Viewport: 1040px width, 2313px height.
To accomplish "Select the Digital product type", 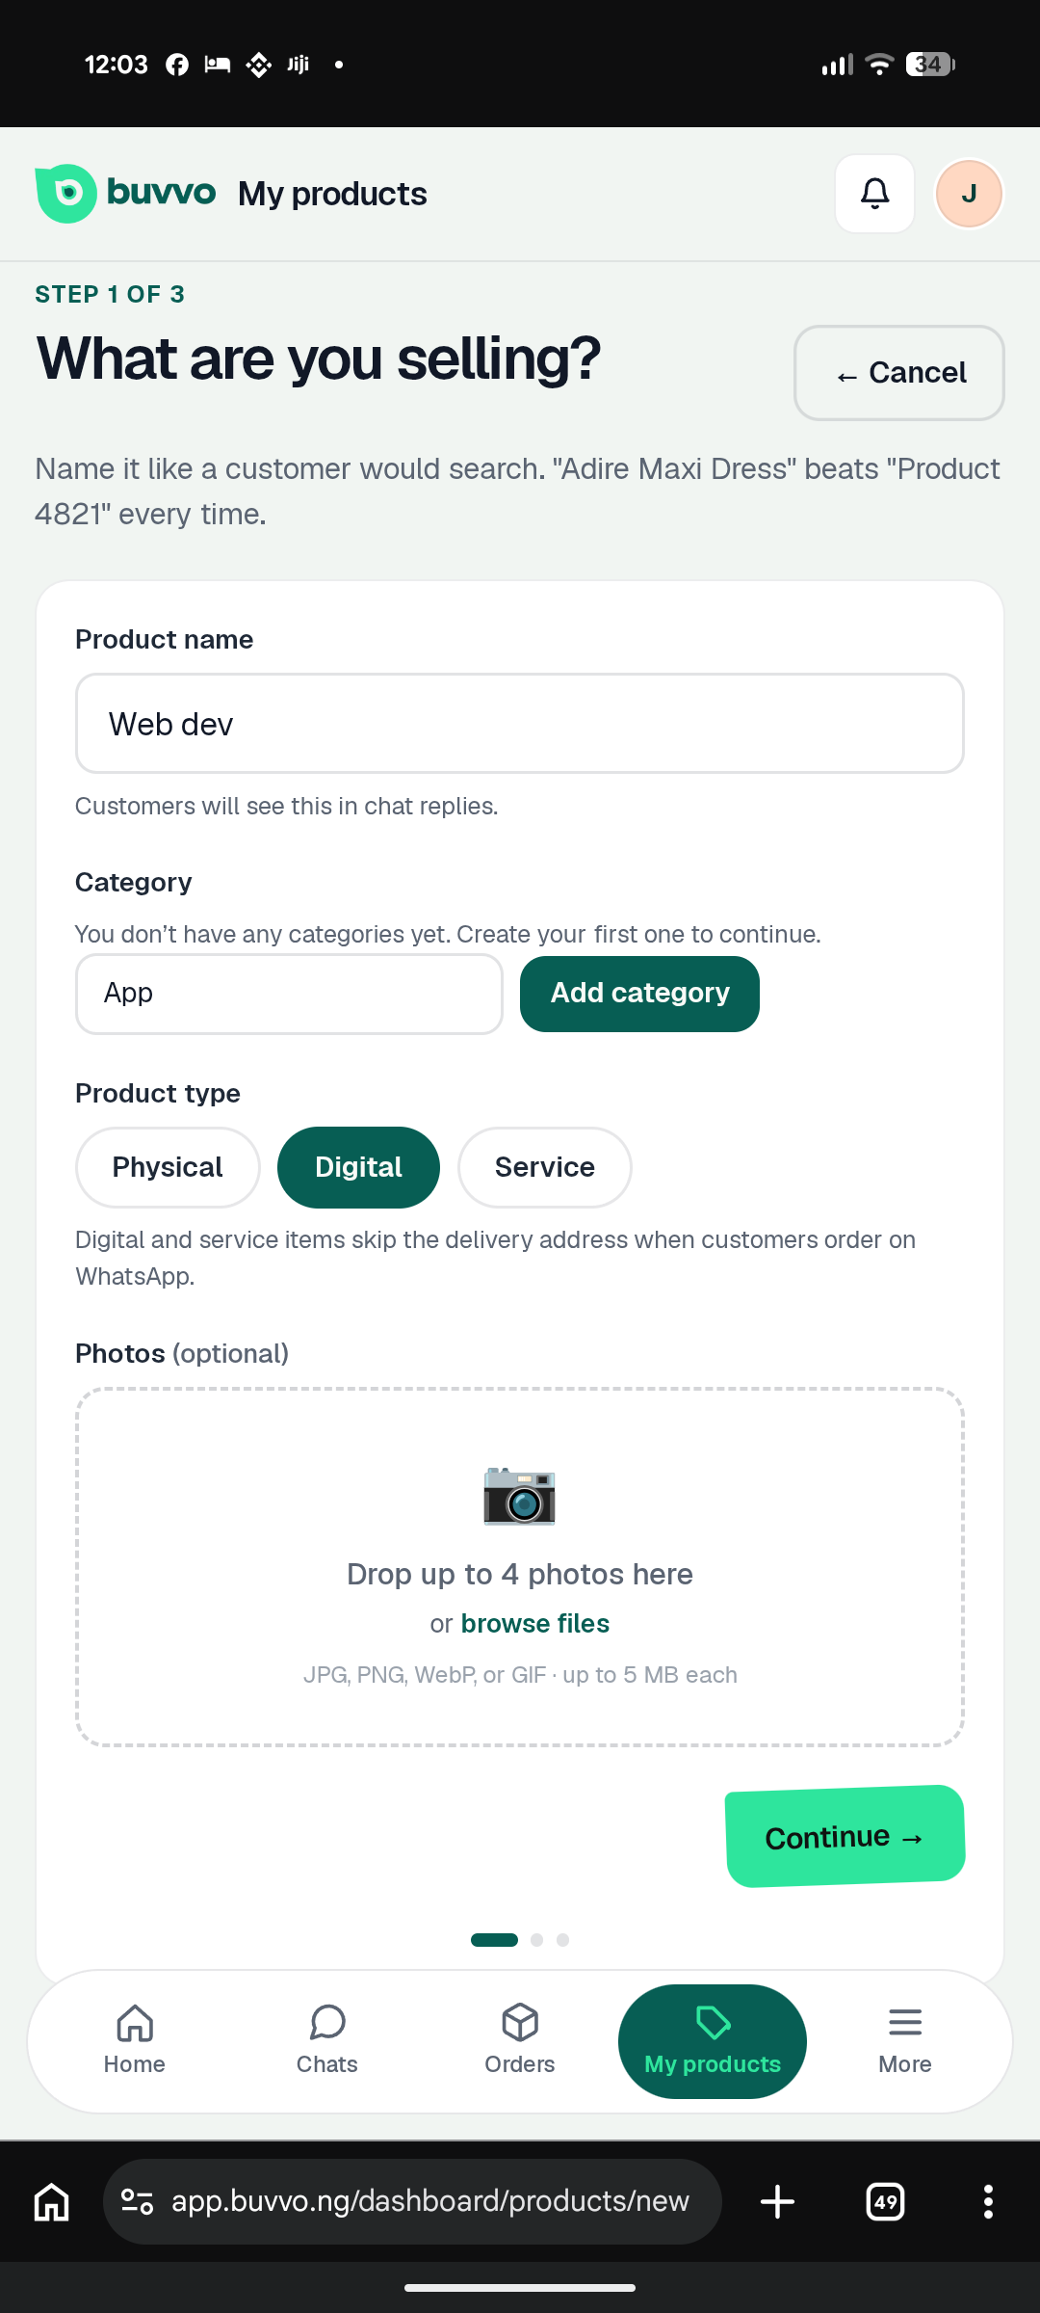I will click(358, 1167).
